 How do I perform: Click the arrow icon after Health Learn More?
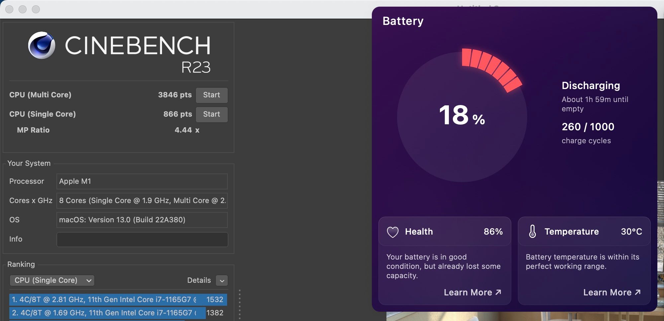[498, 292]
